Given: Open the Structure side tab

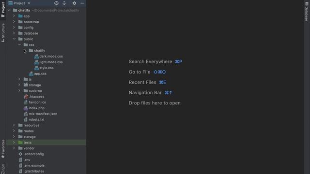Looking at the screenshot, I should point(3,32).
